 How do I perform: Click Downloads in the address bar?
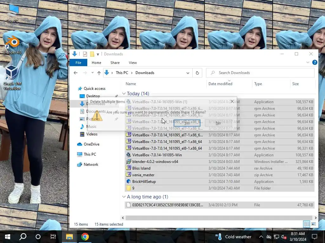click(145, 73)
